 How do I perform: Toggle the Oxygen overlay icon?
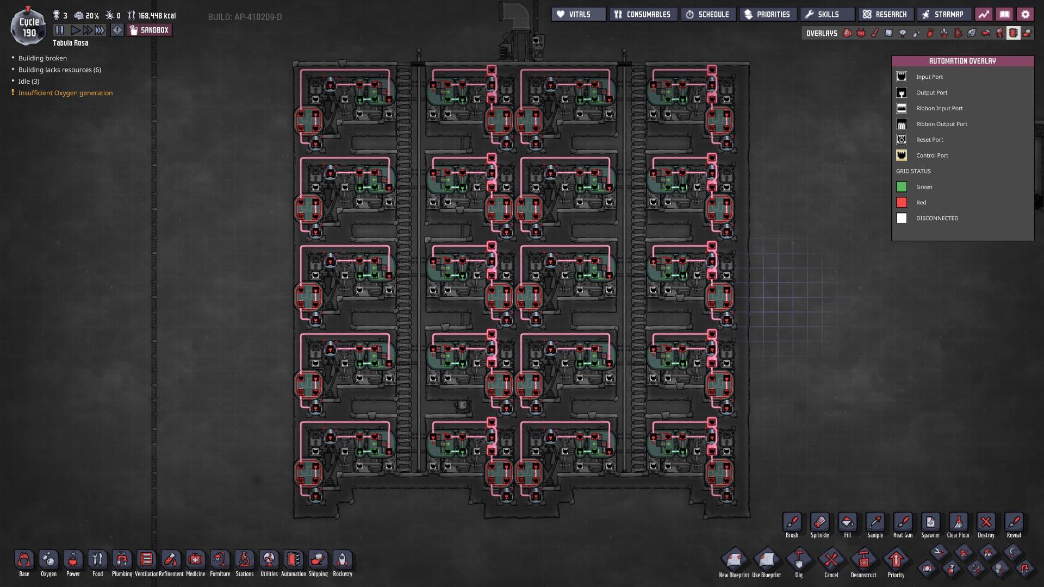pos(847,33)
